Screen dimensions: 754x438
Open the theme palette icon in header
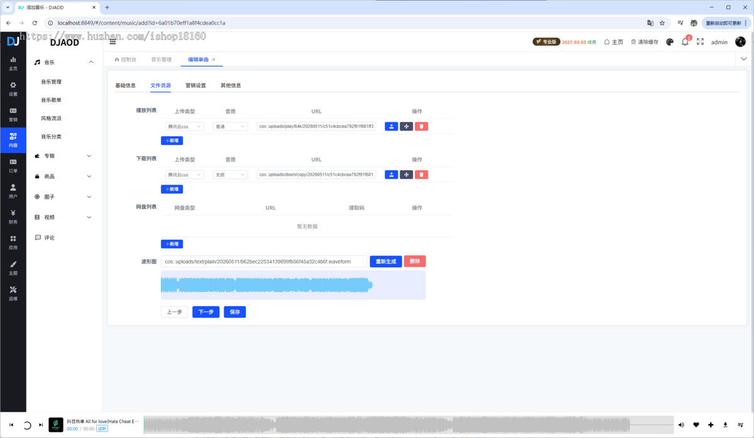coord(670,42)
